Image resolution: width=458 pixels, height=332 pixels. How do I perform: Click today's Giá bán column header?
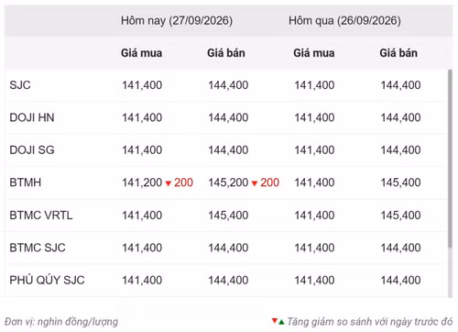click(226, 53)
